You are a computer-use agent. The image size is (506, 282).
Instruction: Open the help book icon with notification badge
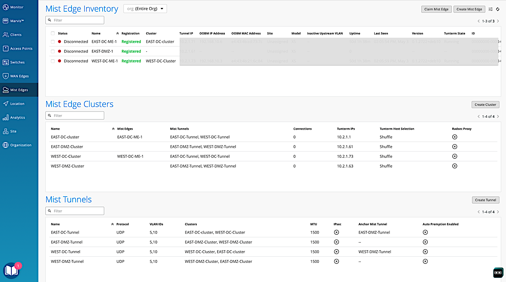11,271
